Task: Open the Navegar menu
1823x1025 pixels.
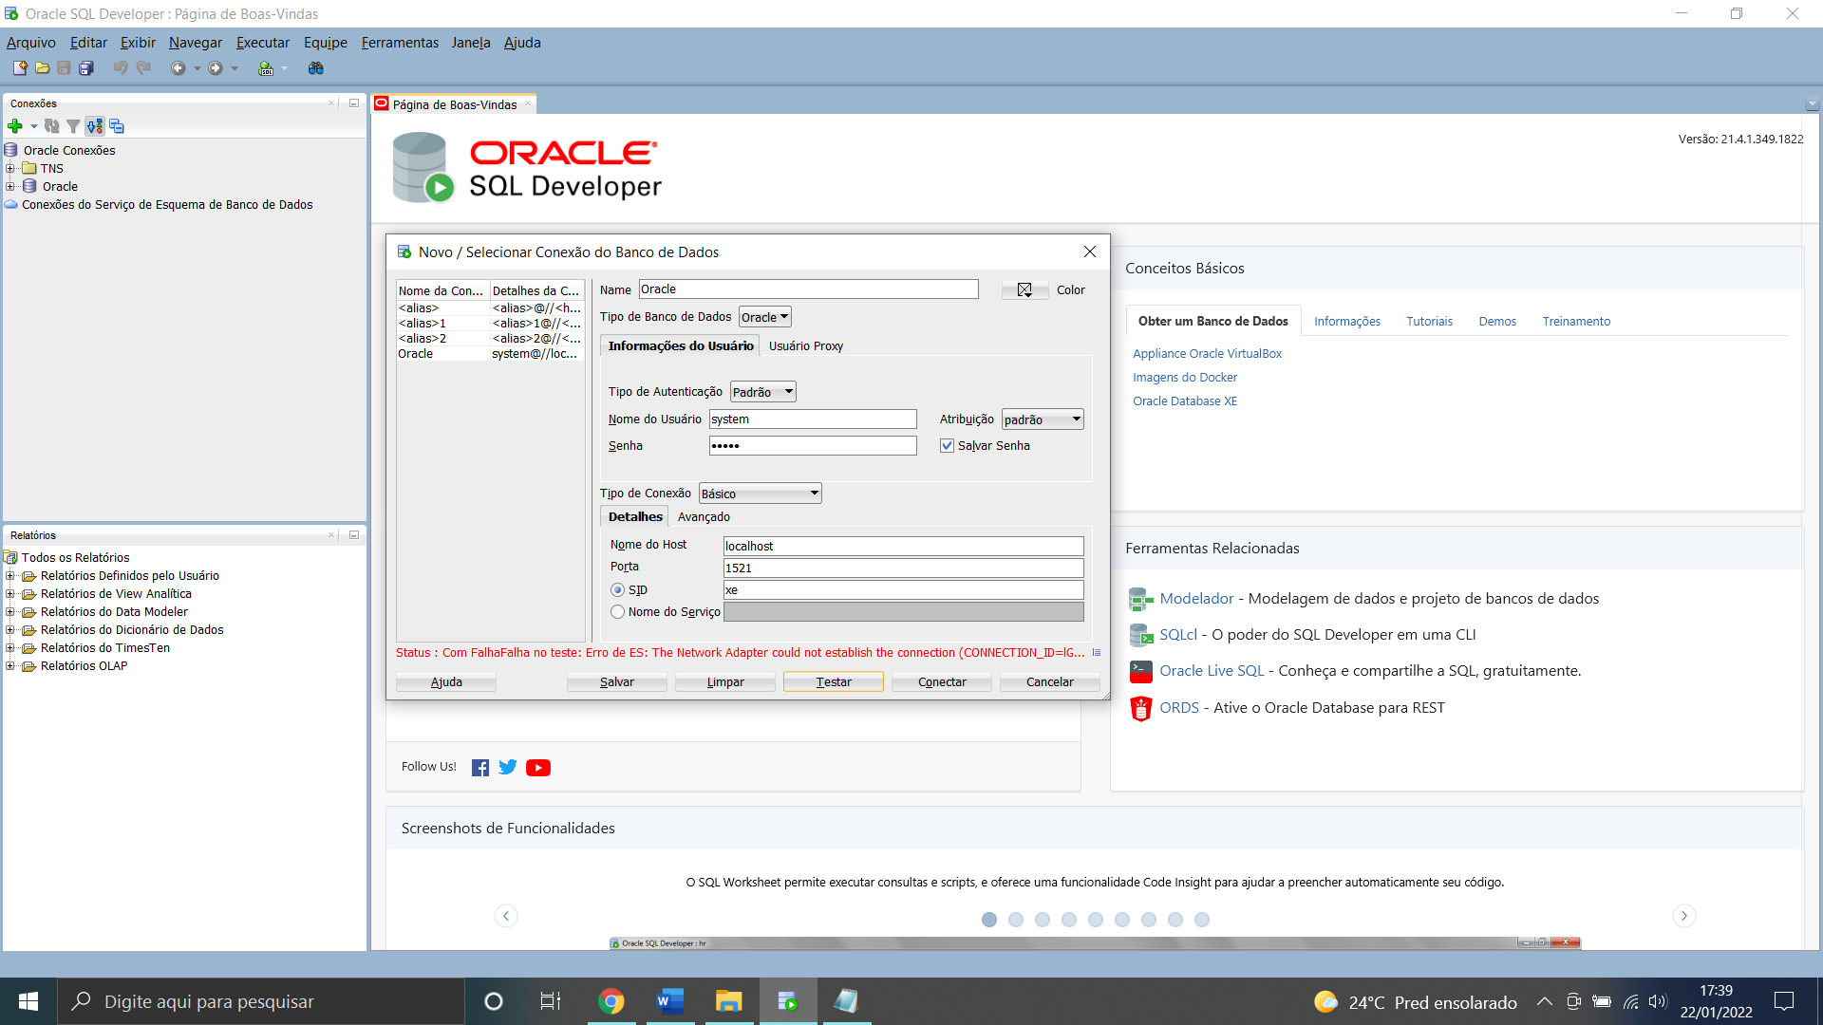Action: pyautogui.click(x=196, y=43)
